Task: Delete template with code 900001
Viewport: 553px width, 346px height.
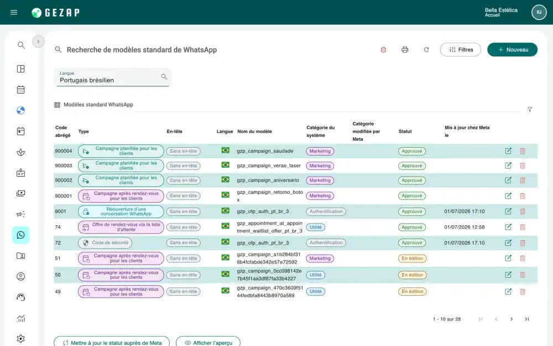Action: (x=523, y=196)
